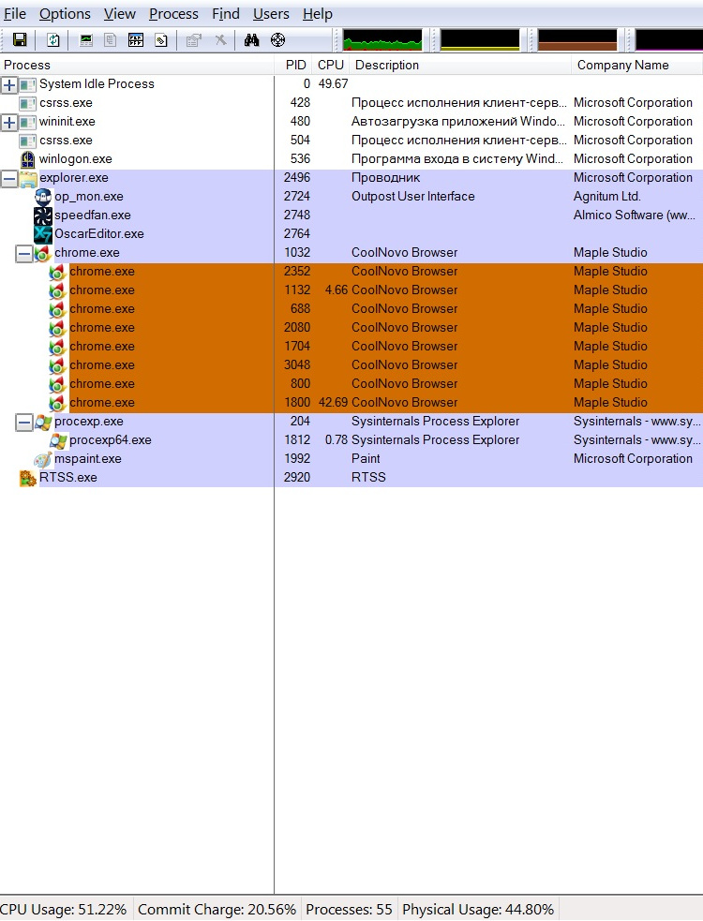Toggle the lower pane toolbar icon
Viewport: 703px width, 921px height.
click(x=136, y=39)
